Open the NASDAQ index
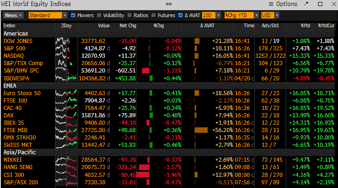Image resolution: width=338 pixels, height=188 pixels. 13,56
